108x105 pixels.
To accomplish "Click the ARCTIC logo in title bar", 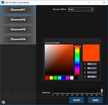I will click(3, 2).
